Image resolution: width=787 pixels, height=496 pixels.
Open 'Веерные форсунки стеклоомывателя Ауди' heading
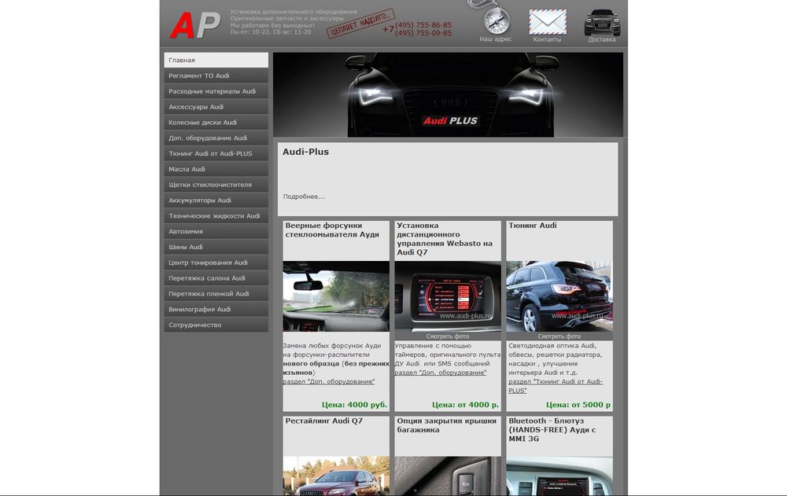click(332, 230)
